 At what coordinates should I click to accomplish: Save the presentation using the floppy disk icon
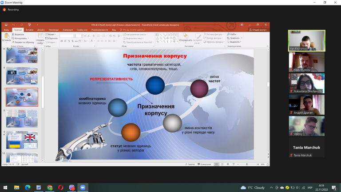6,25
